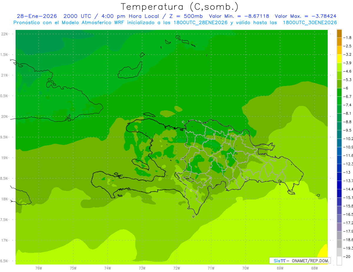Screen dimensions: 353x272
Task: Click the '17N' latitude label
Action: click(5, 240)
